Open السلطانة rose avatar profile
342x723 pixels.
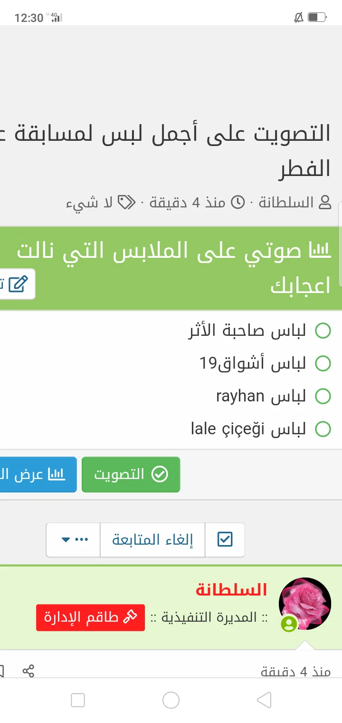[x=304, y=604]
